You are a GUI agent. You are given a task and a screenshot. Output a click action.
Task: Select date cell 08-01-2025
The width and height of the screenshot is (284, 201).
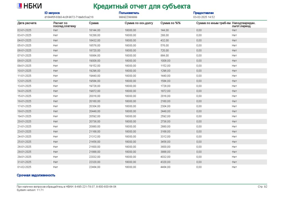click(24, 61)
